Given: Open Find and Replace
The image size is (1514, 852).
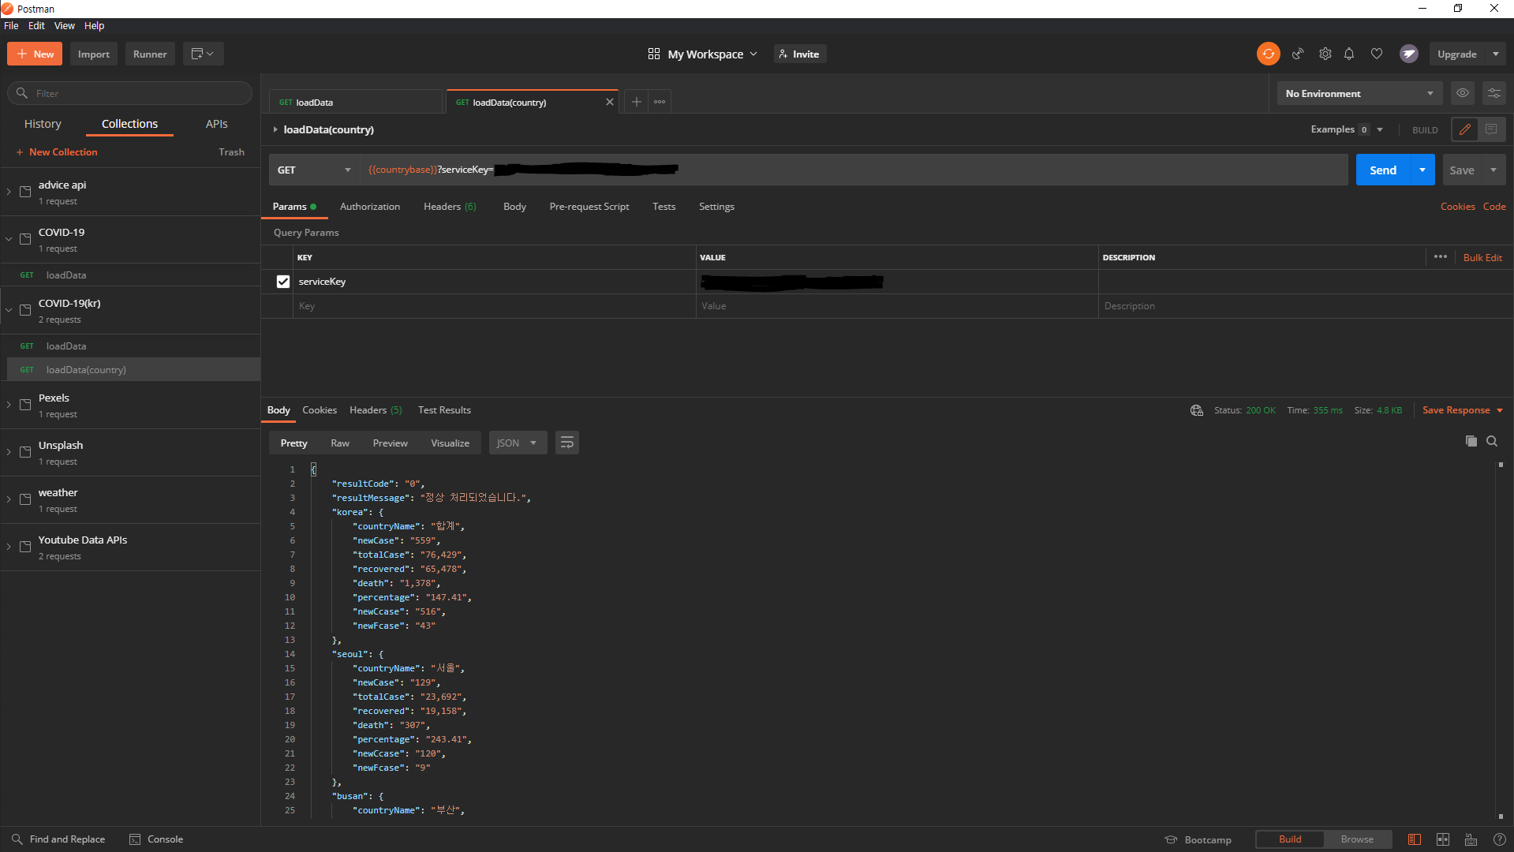Looking at the screenshot, I should (58, 839).
